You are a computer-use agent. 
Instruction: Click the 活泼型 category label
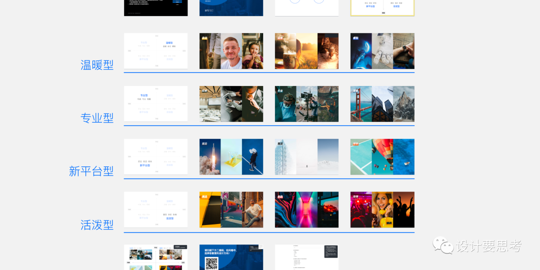(97, 224)
